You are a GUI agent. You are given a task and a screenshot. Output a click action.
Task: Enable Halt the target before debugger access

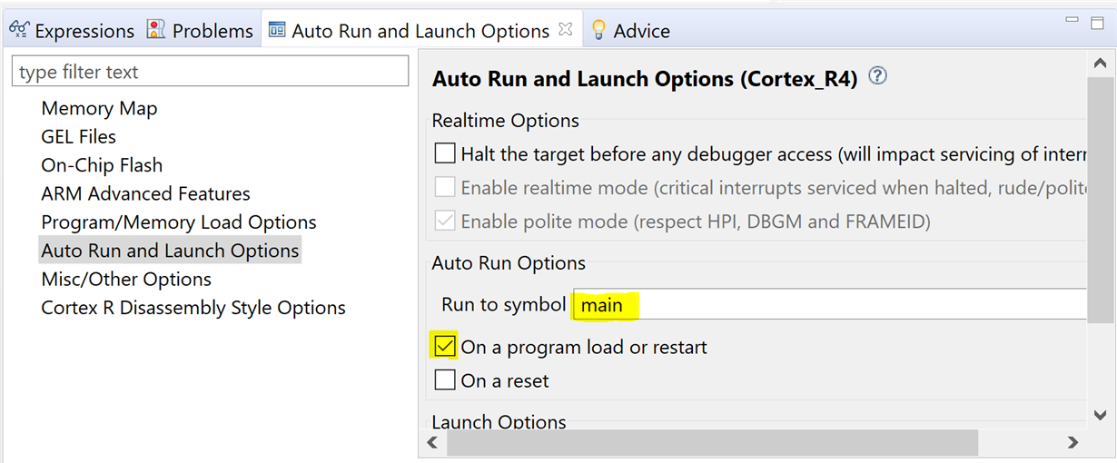point(445,153)
